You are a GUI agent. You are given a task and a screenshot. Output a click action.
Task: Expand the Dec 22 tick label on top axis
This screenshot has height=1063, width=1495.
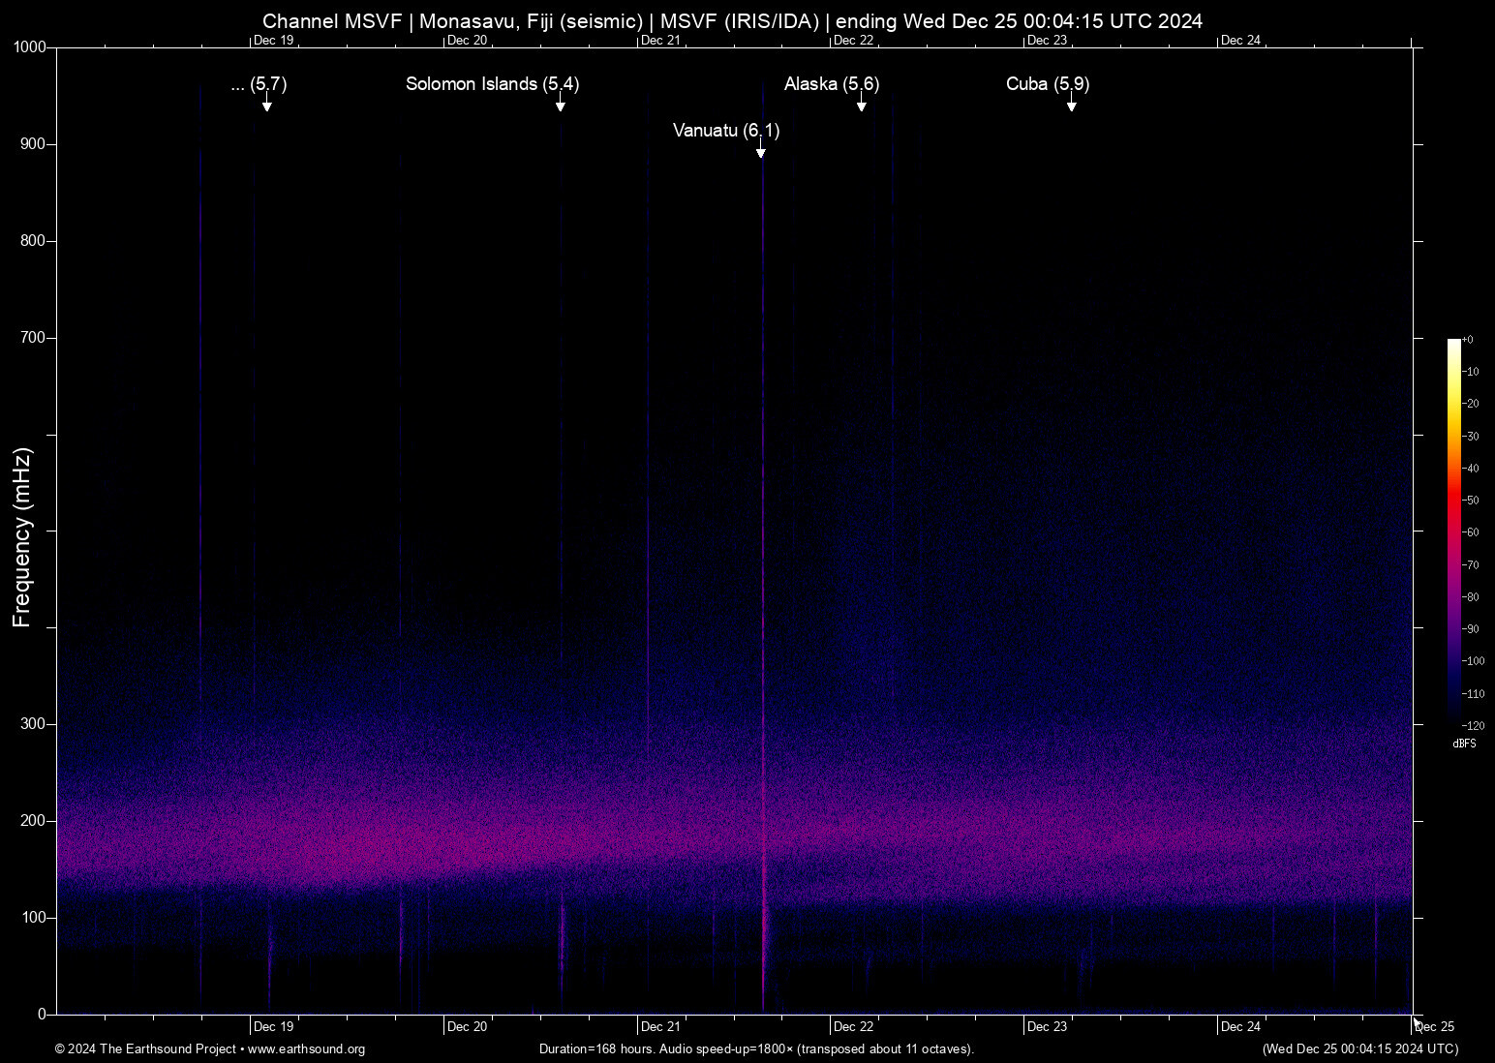click(x=851, y=40)
